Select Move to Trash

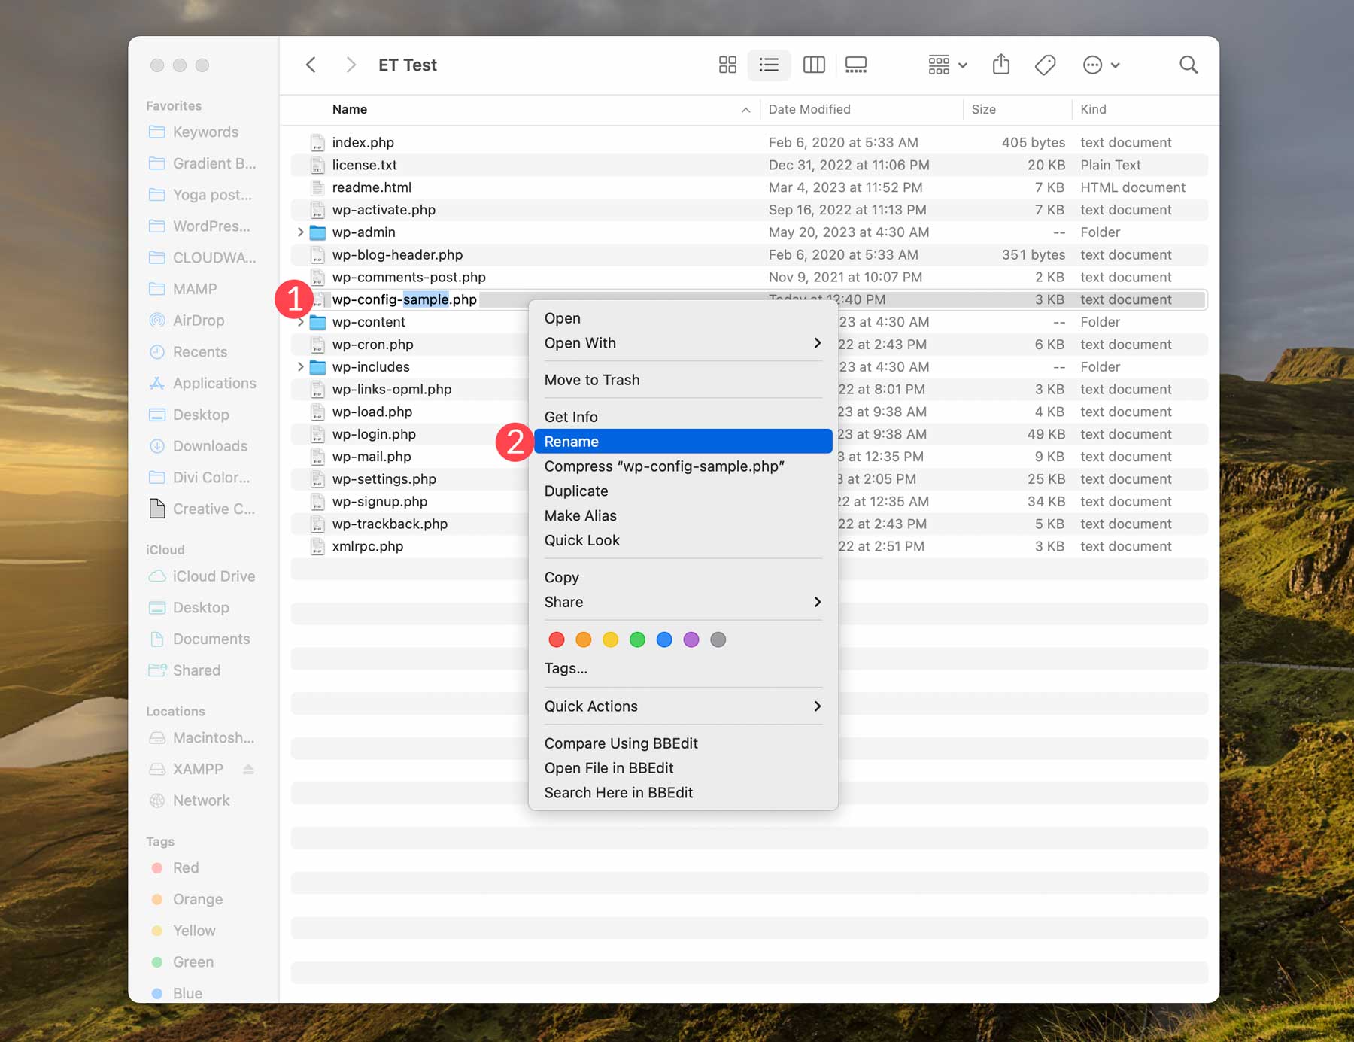coord(592,380)
